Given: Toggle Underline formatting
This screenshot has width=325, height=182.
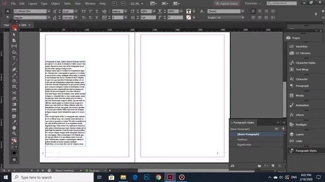Looking at the screenshot, I should click(x=97, y=11).
